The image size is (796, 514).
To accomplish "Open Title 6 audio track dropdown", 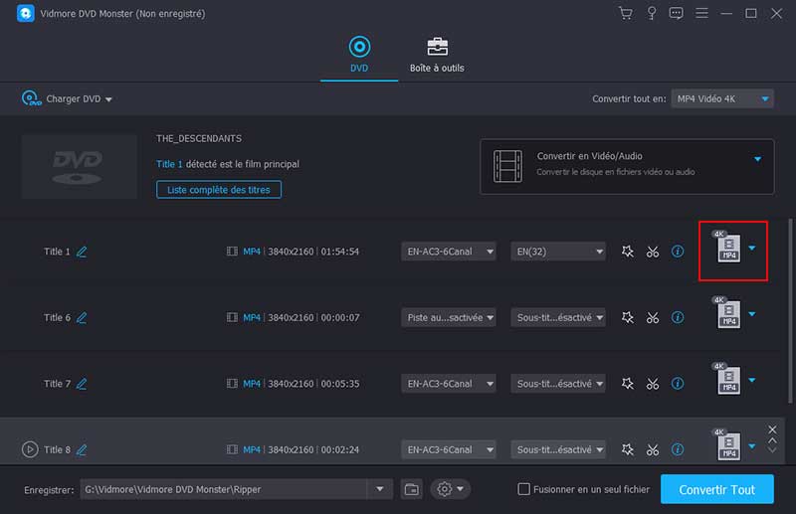I will (x=449, y=317).
